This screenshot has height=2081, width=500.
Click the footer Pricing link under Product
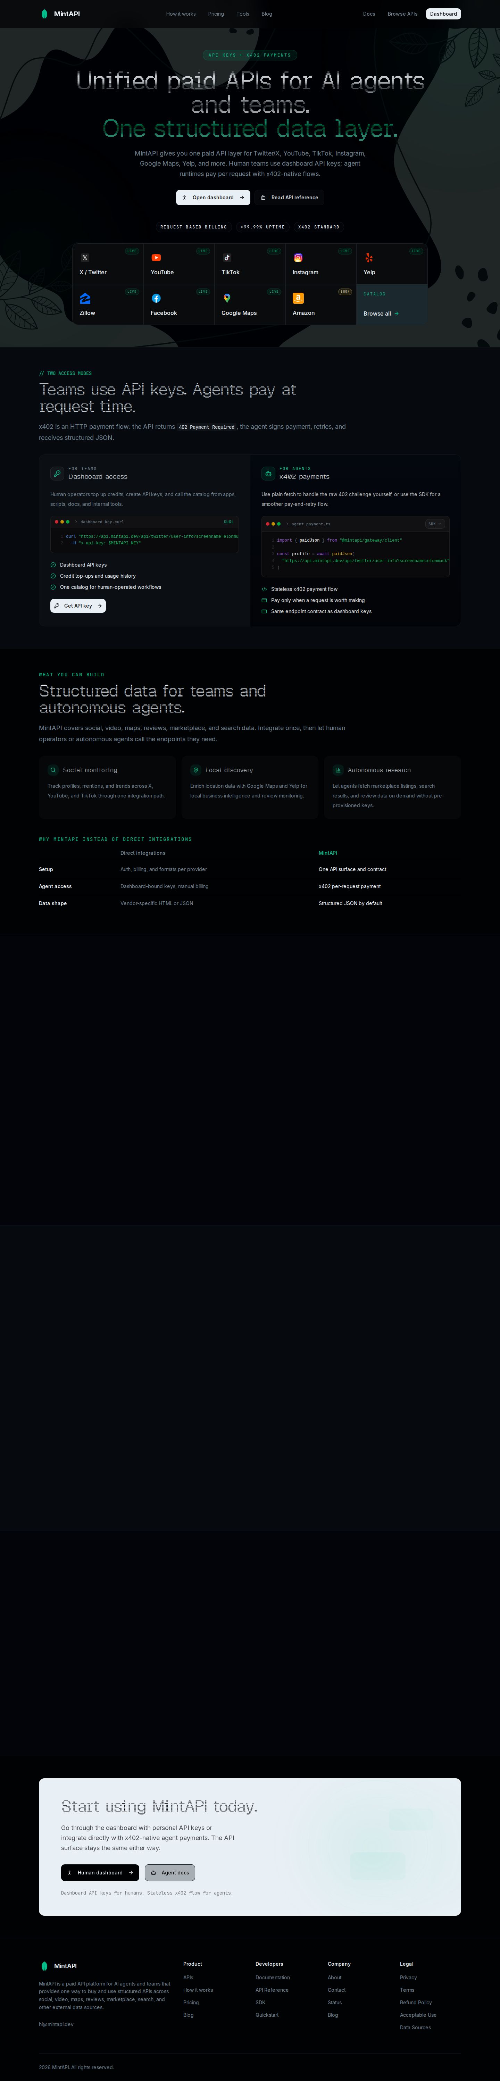[x=191, y=2003]
